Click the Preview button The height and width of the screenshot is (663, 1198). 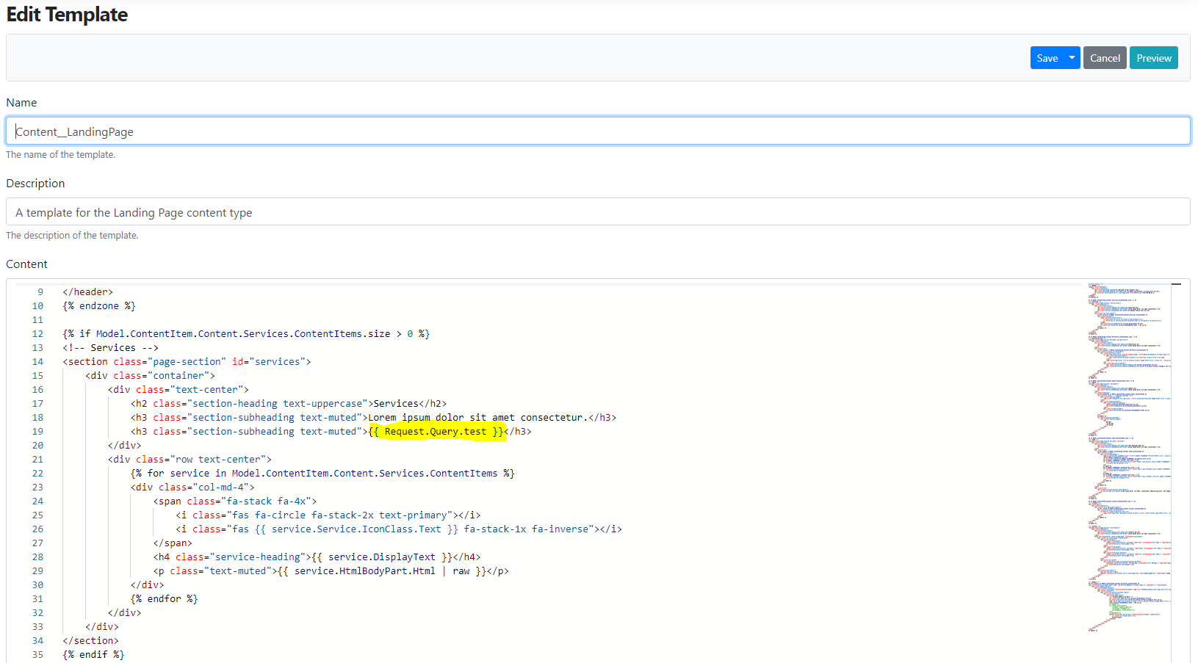pos(1154,58)
